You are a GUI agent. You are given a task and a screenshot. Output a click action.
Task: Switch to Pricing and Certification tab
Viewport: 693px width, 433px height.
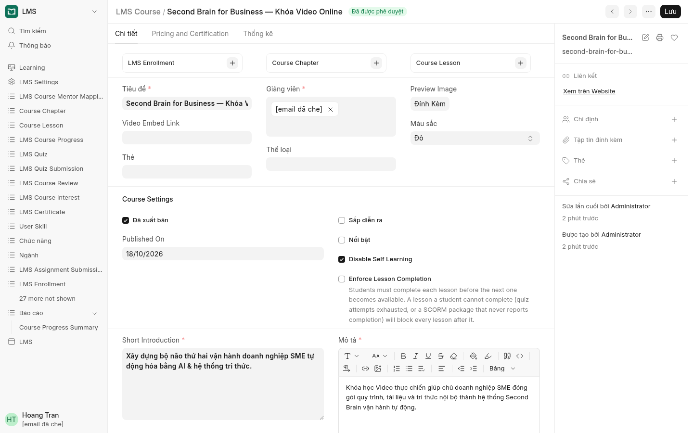(190, 34)
